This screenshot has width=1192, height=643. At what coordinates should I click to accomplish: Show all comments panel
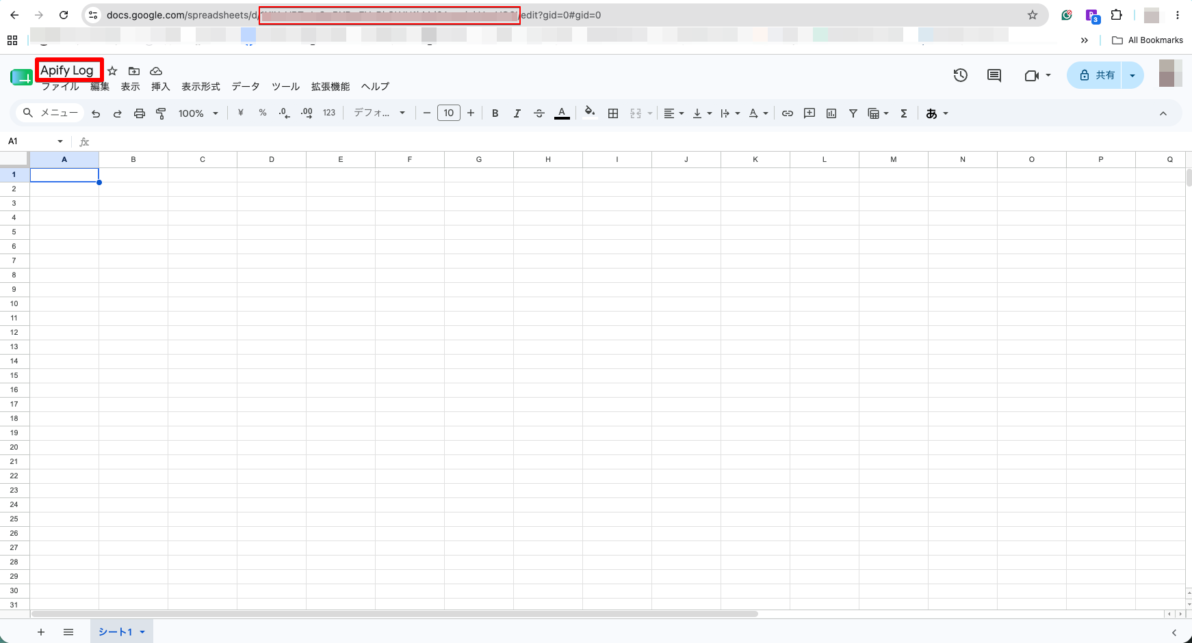coord(994,75)
